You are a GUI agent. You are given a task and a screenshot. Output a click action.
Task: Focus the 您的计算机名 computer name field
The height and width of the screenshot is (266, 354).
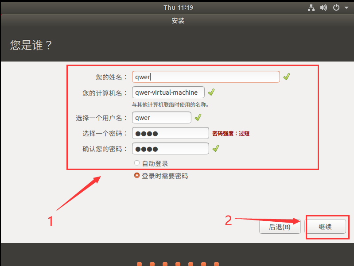tap(168, 92)
